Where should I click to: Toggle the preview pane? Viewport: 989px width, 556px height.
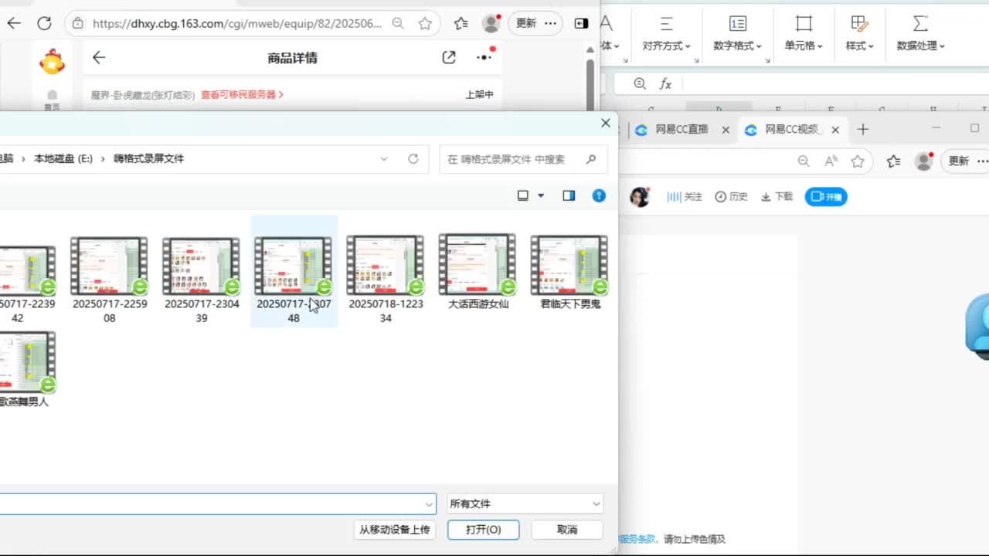569,195
